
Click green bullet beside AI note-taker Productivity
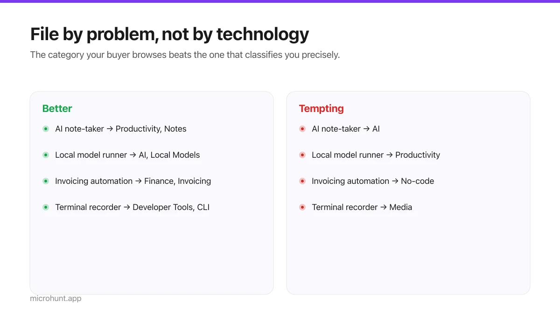click(x=46, y=129)
